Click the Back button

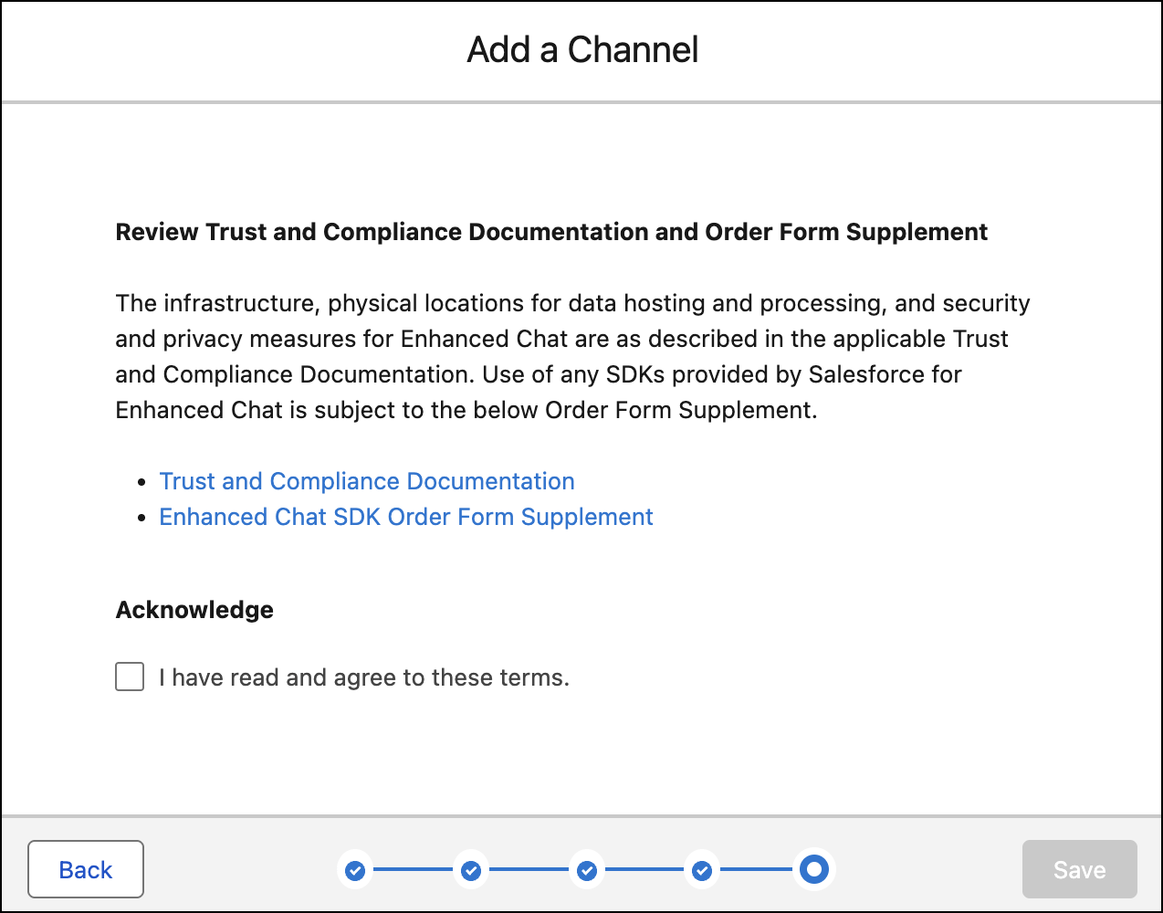86,869
